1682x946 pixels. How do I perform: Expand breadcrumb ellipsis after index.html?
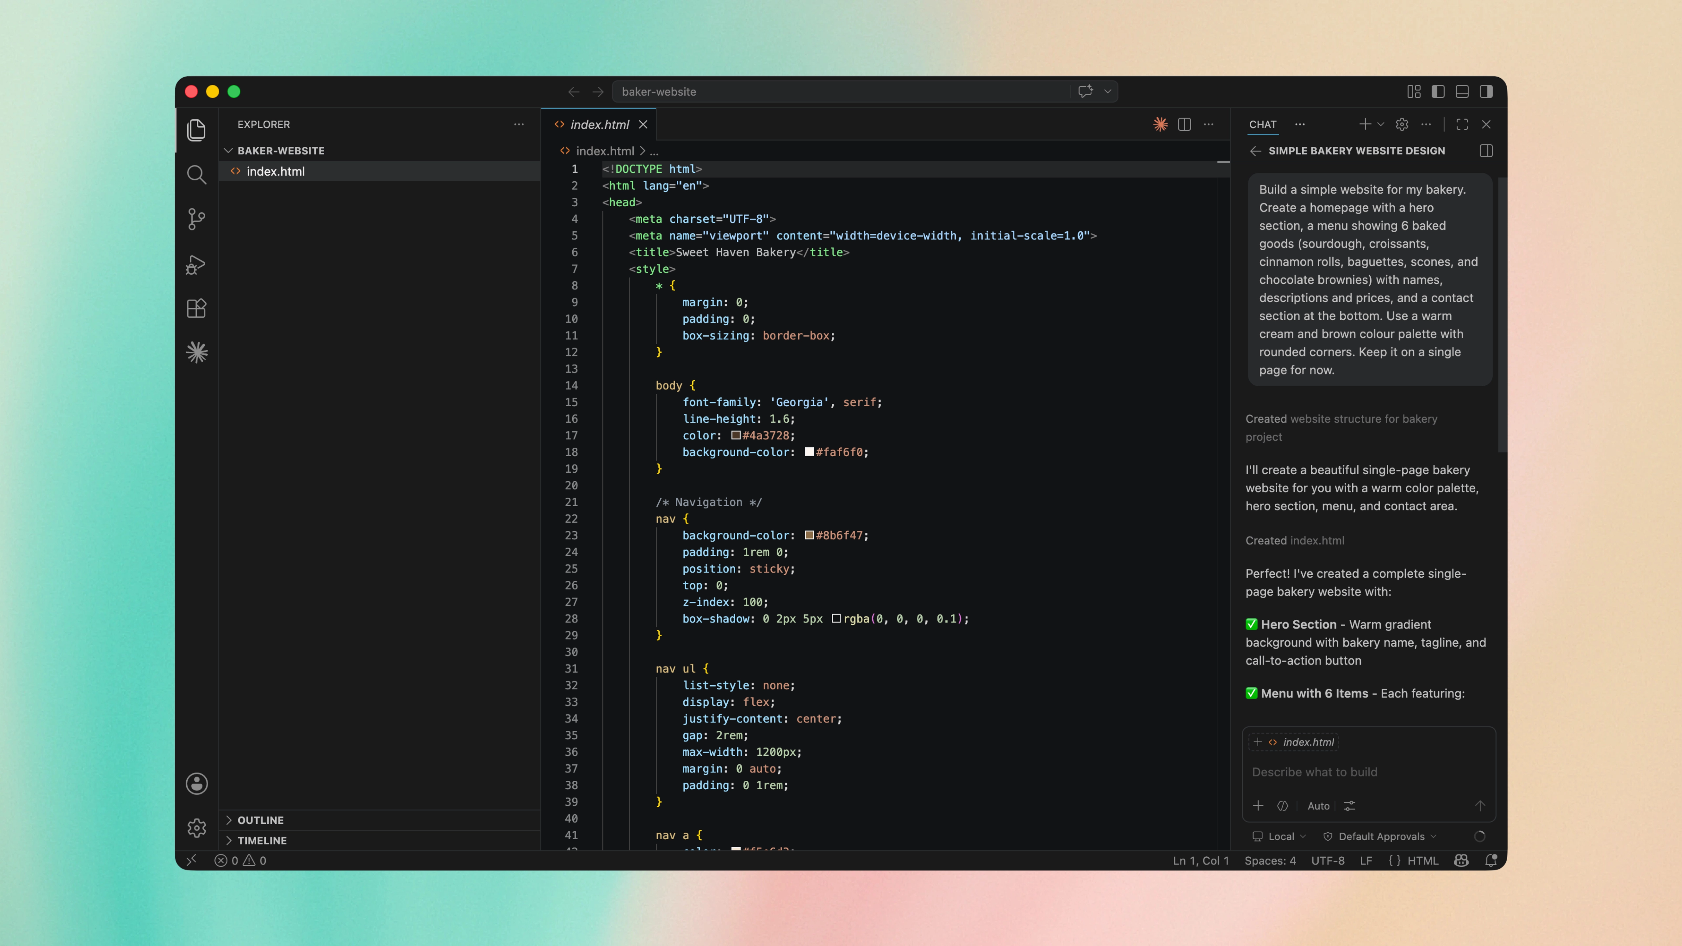(654, 151)
